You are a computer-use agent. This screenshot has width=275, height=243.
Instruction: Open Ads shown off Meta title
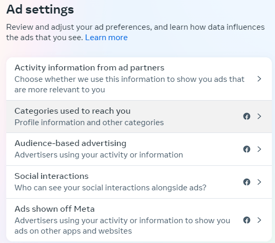(54, 209)
